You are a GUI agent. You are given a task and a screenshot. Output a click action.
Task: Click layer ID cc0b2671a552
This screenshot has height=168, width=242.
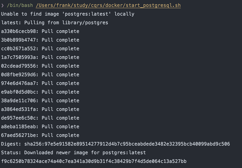[19, 49]
